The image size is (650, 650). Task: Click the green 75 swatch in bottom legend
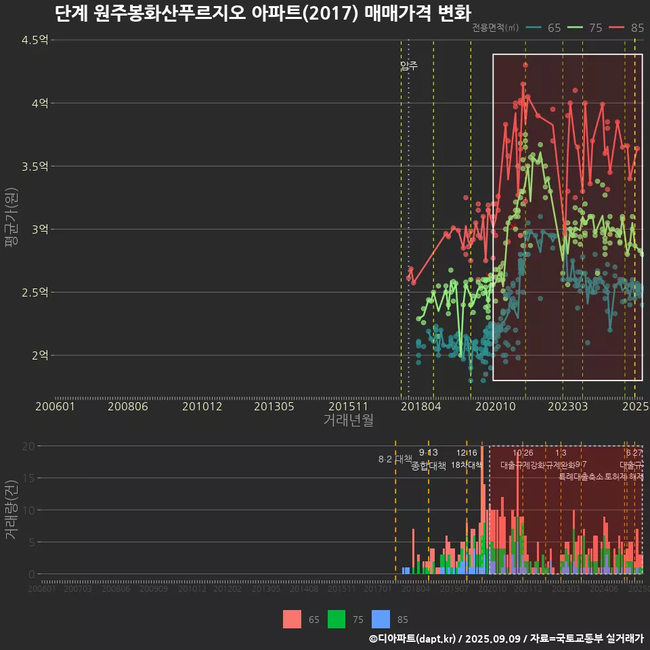[337, 619]
